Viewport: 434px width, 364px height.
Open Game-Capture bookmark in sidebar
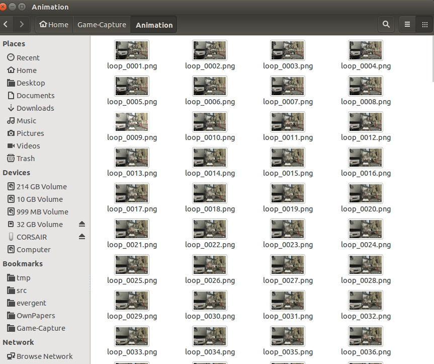(45, 328)
